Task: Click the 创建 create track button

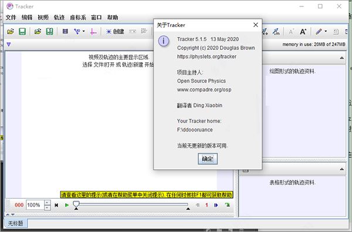Action: point(115,32)
